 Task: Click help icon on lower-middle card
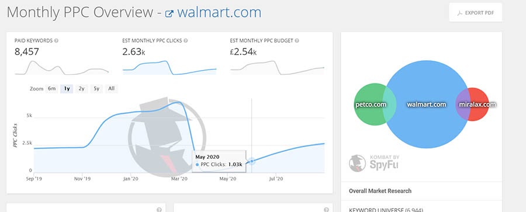(326, 210)
